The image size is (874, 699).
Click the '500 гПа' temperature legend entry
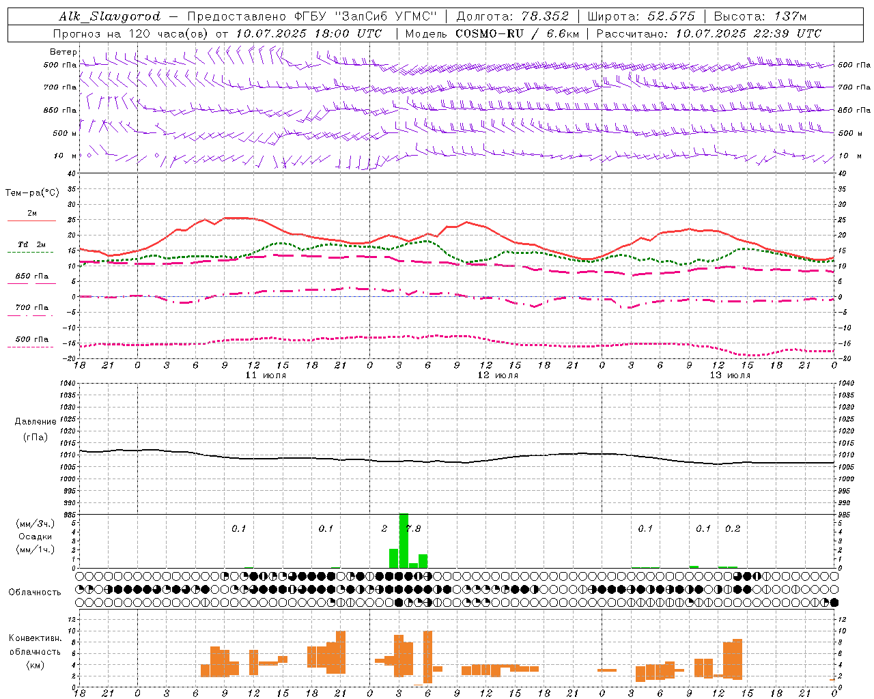32,339
